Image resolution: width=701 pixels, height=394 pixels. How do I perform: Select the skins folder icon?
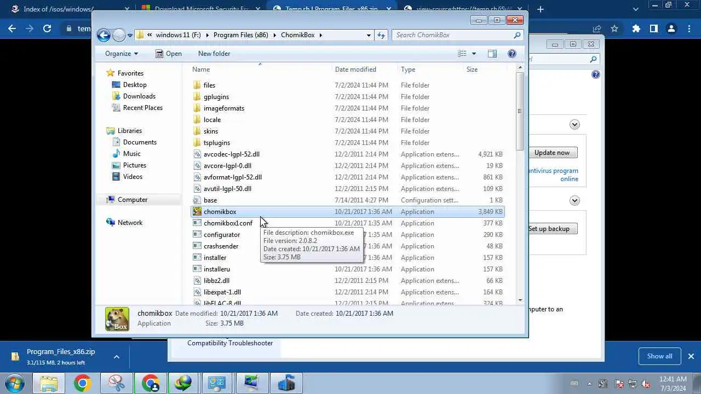pyautogui.click(x=197, y=131)
